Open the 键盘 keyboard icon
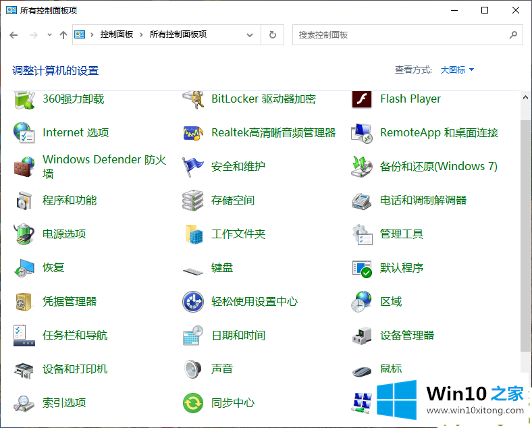532x428 pixels. (192, 271)
